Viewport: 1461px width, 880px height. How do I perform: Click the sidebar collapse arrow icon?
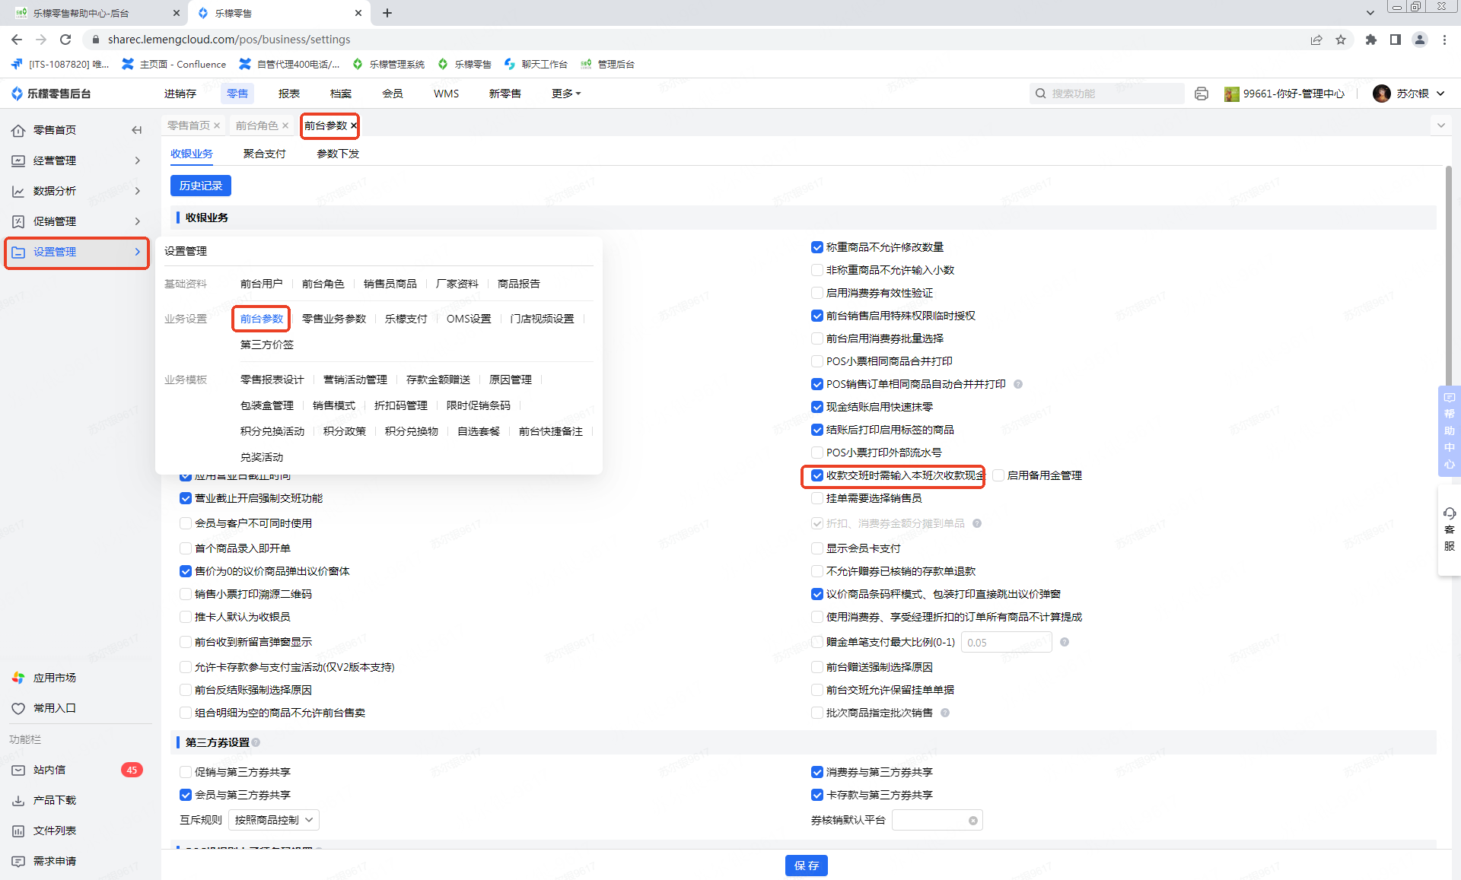137,130
